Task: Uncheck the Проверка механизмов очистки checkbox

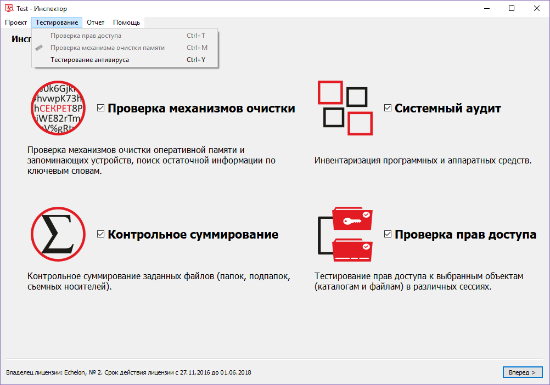Action: [x=100, y=107]
